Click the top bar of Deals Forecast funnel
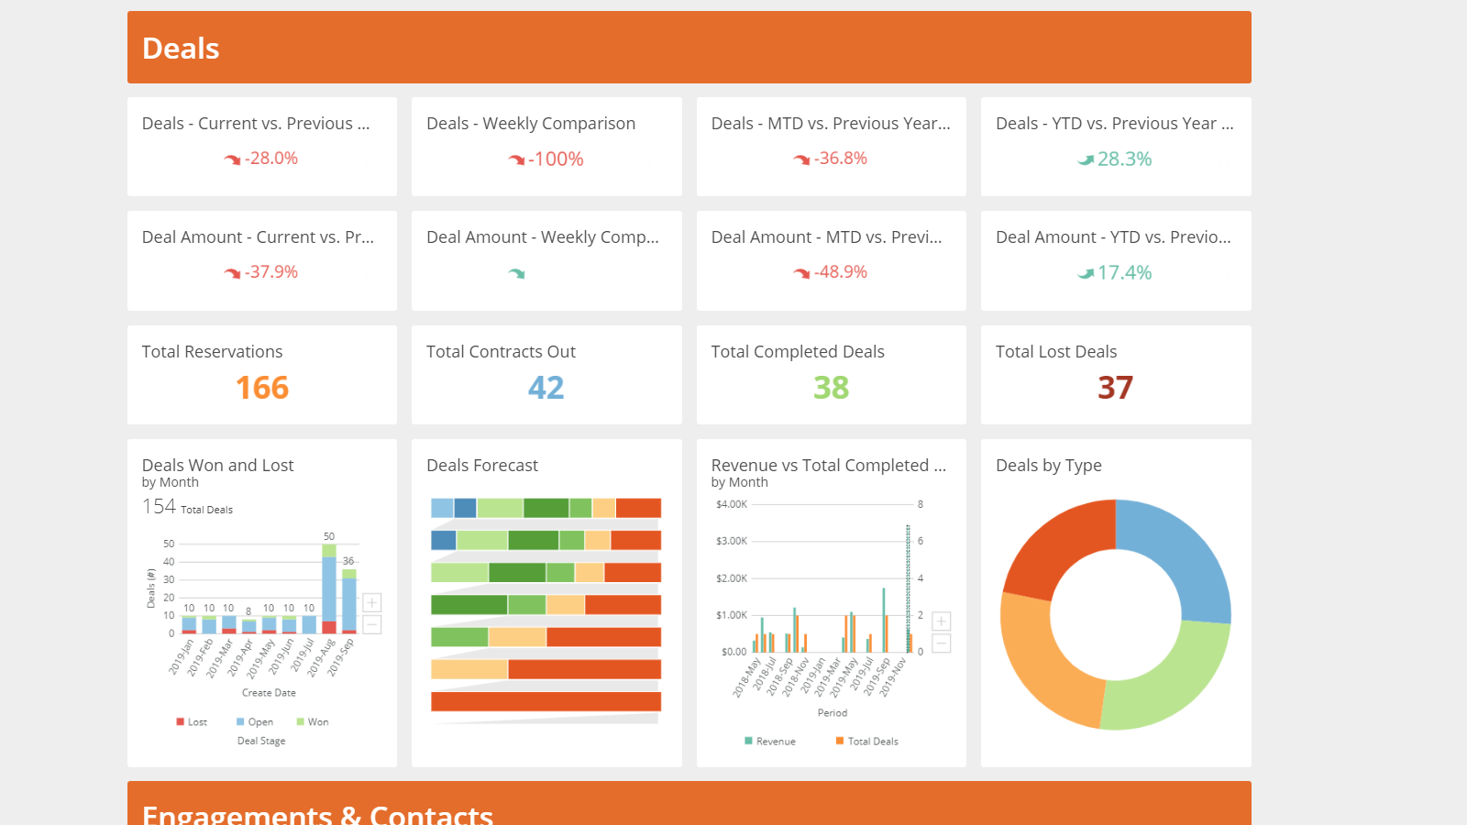 pos(545,506)
